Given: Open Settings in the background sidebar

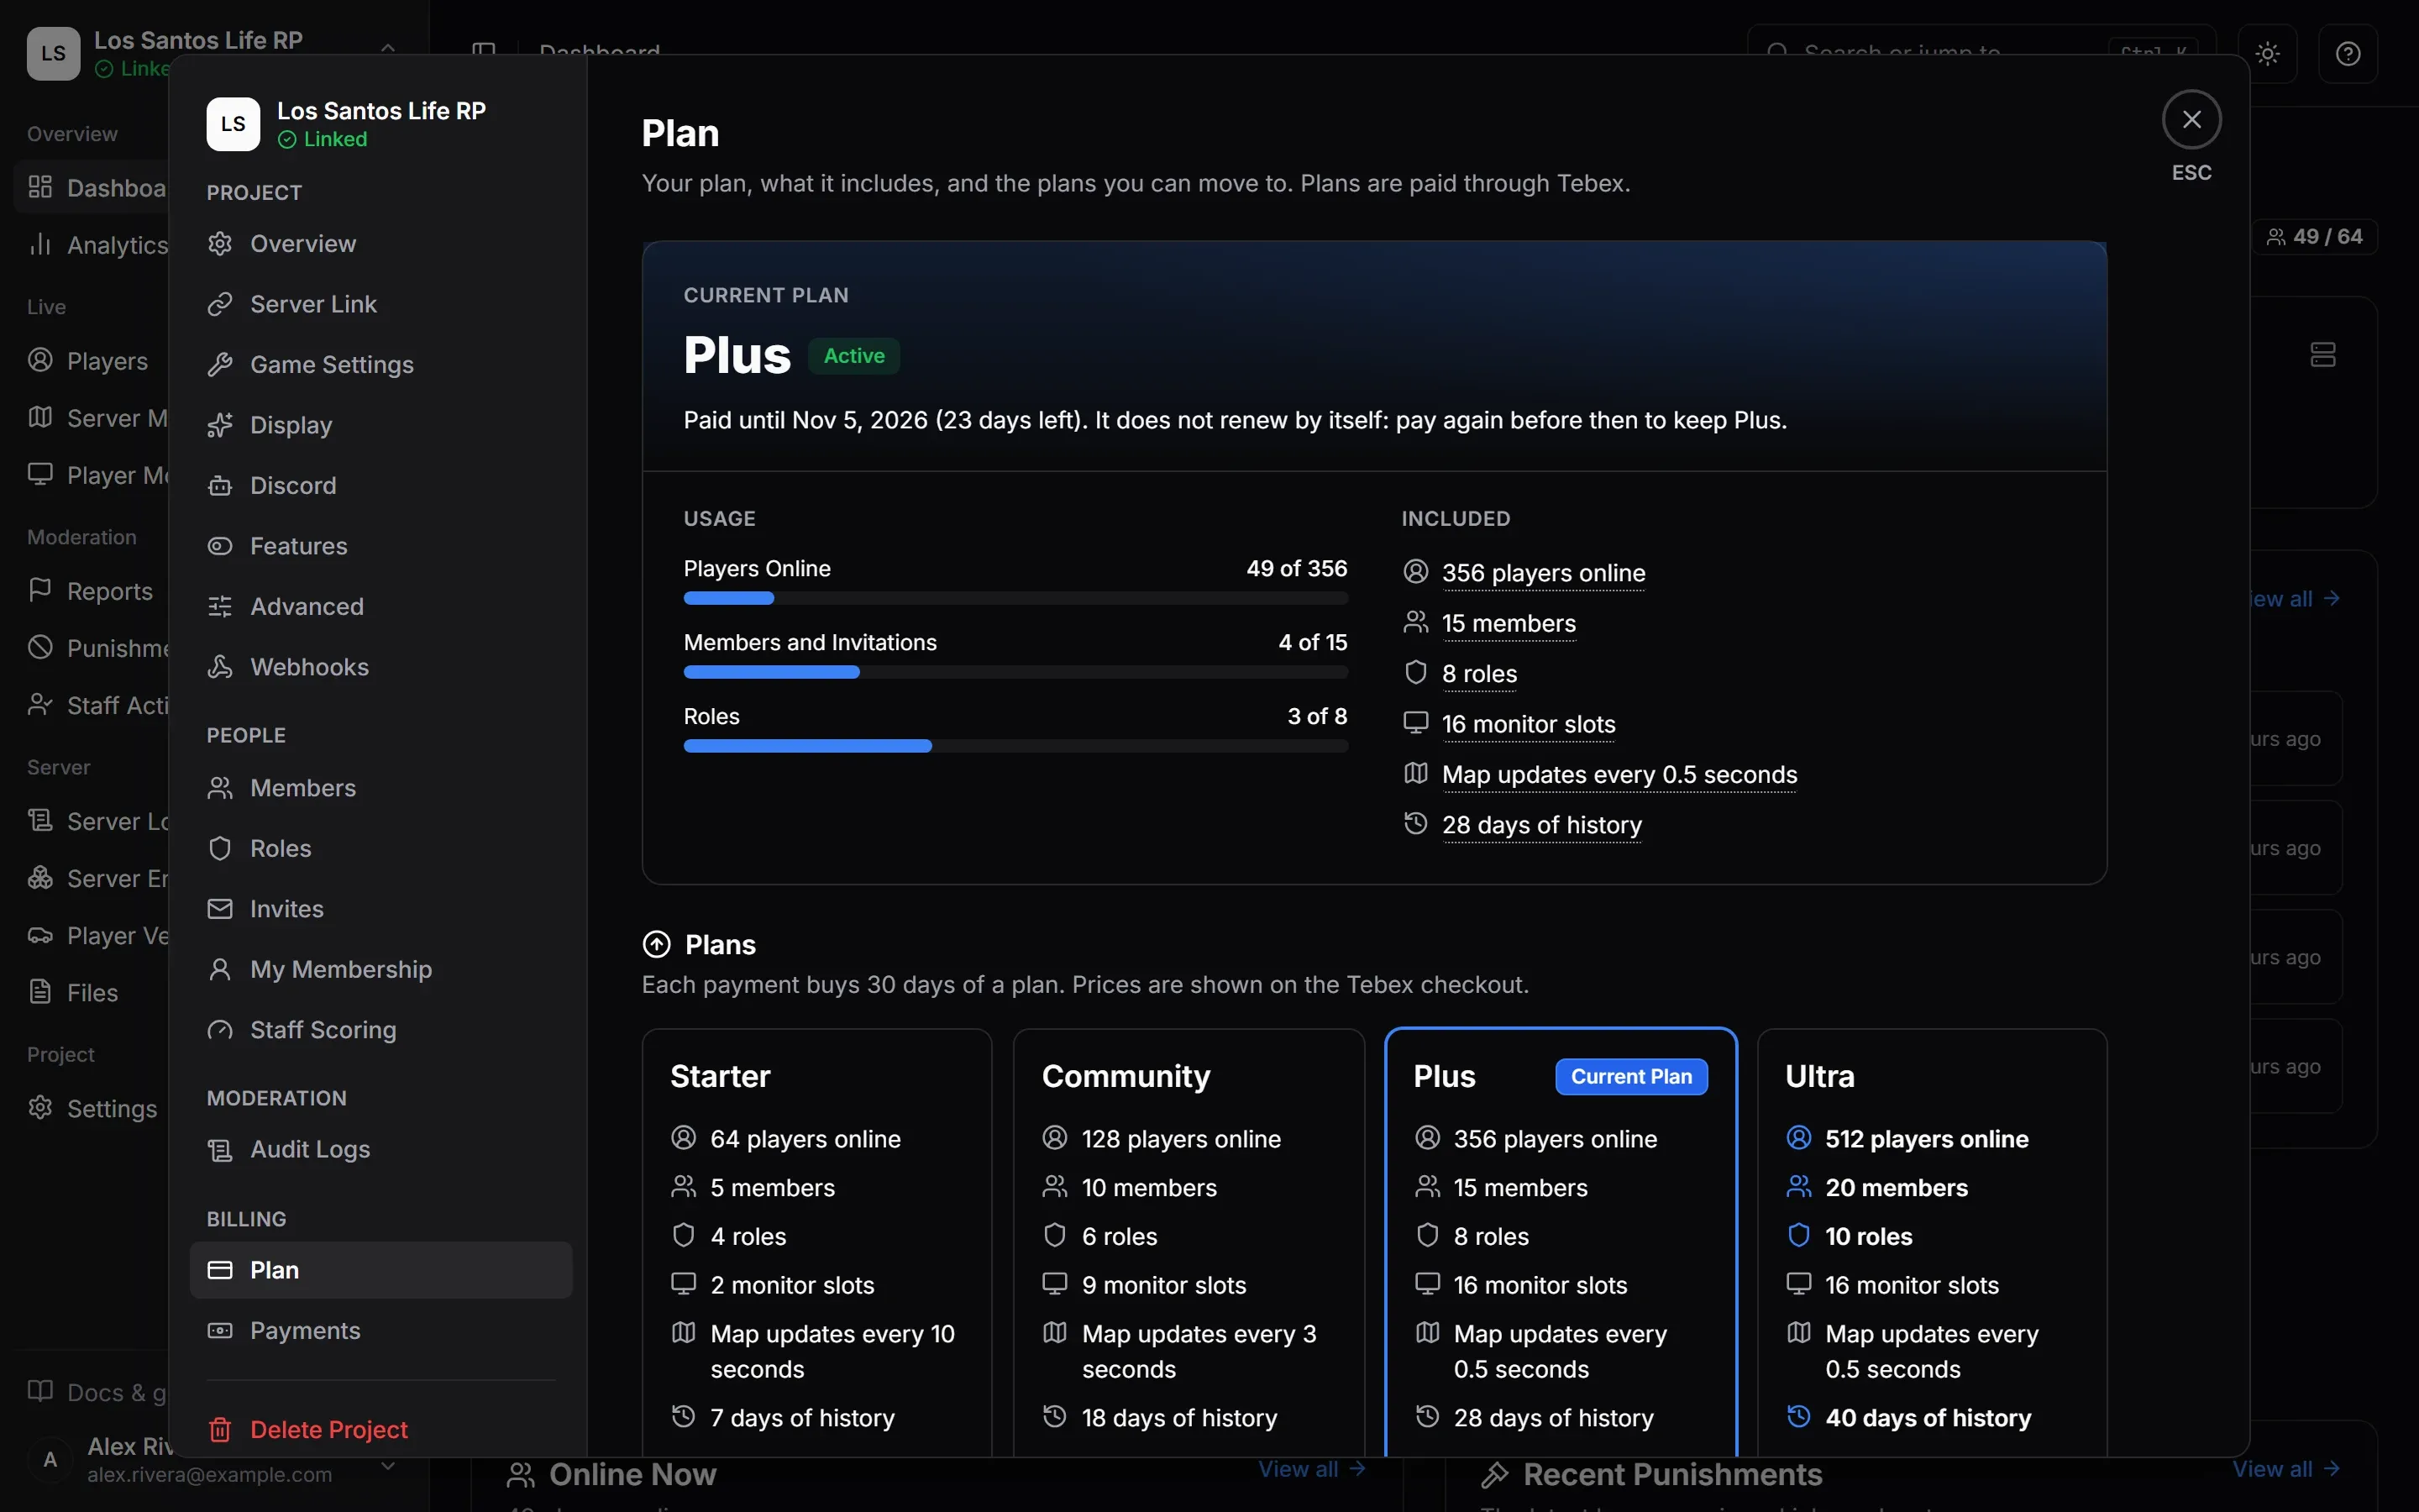Looking at the screenshot, I should 92,1109.
